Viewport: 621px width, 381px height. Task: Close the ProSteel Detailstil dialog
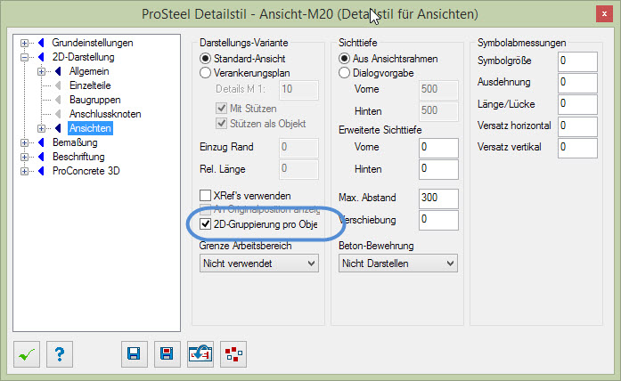604,14
